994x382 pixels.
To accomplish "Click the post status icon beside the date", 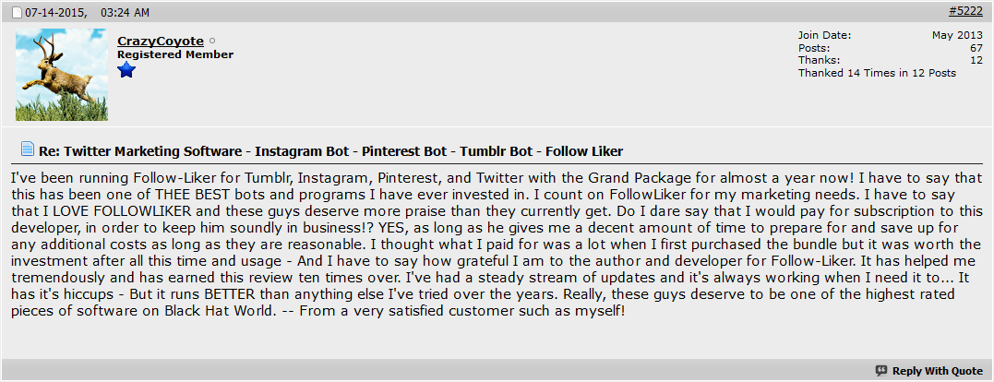I will pos(18,12).
